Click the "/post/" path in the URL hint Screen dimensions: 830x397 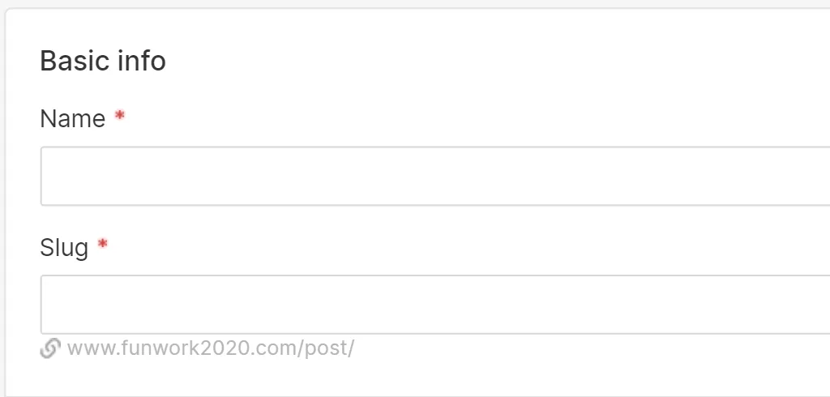click(330, 348)
